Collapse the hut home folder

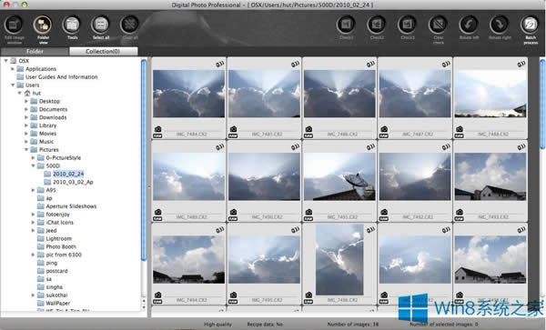coord(19,93)
